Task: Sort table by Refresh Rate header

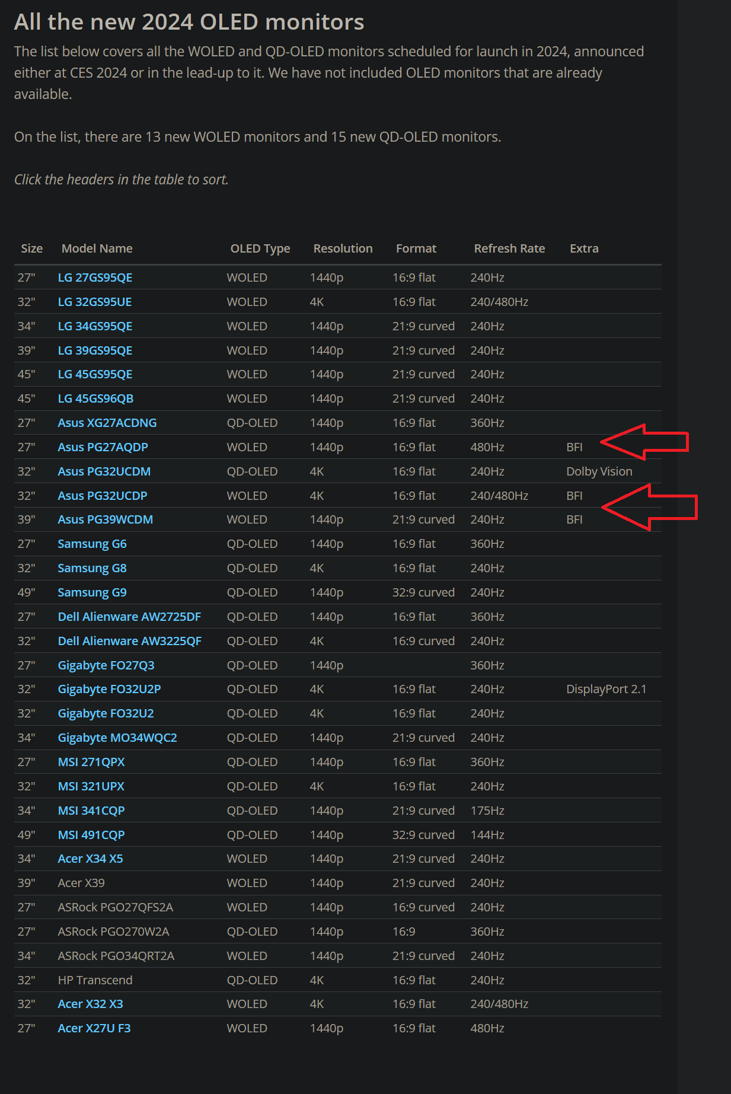Action: click(509, 248)
